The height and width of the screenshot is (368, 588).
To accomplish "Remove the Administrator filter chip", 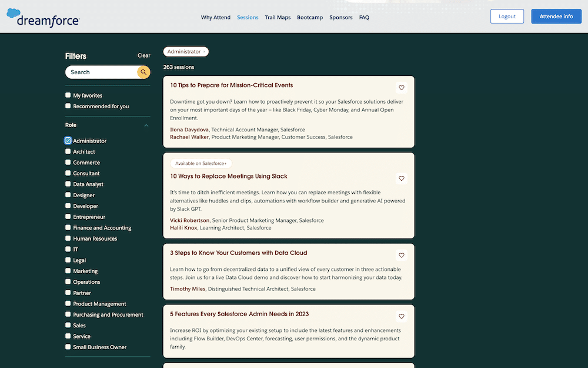I will [204, 52].
